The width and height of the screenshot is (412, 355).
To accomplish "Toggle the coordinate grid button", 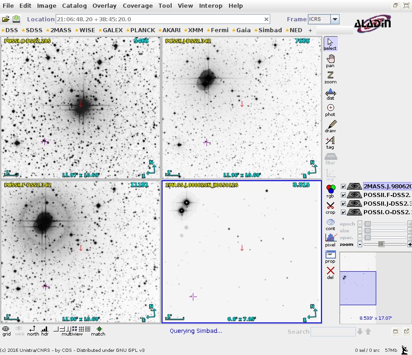I will point(6,331).
